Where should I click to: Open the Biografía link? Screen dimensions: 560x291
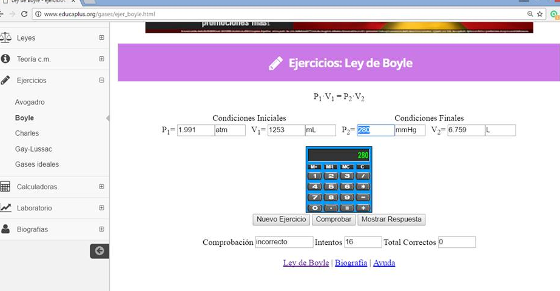pos(351,263)
